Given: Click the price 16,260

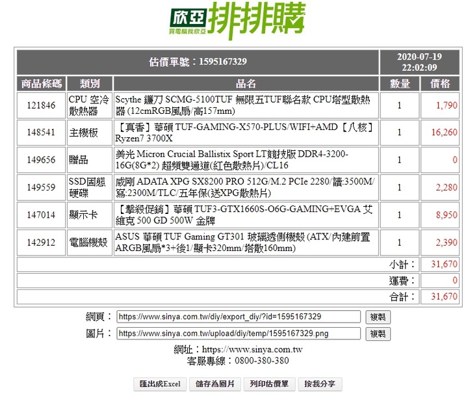Looking at the screenshot, I should point(444,132).
